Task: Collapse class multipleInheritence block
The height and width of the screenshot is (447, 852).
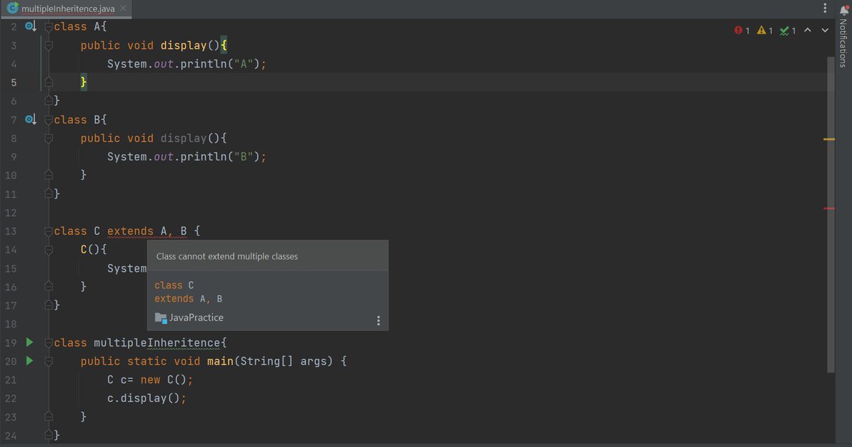Action: tap(48, 343)
